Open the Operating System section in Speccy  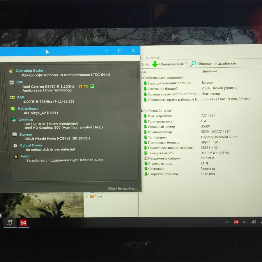click(x=30, y=70)
